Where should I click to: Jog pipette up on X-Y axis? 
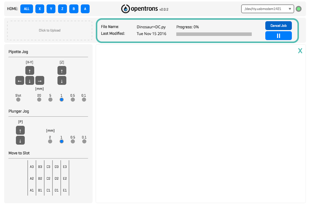pos(30,70)
